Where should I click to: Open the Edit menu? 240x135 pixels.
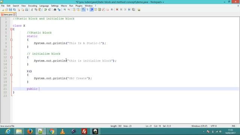point(8,6)
